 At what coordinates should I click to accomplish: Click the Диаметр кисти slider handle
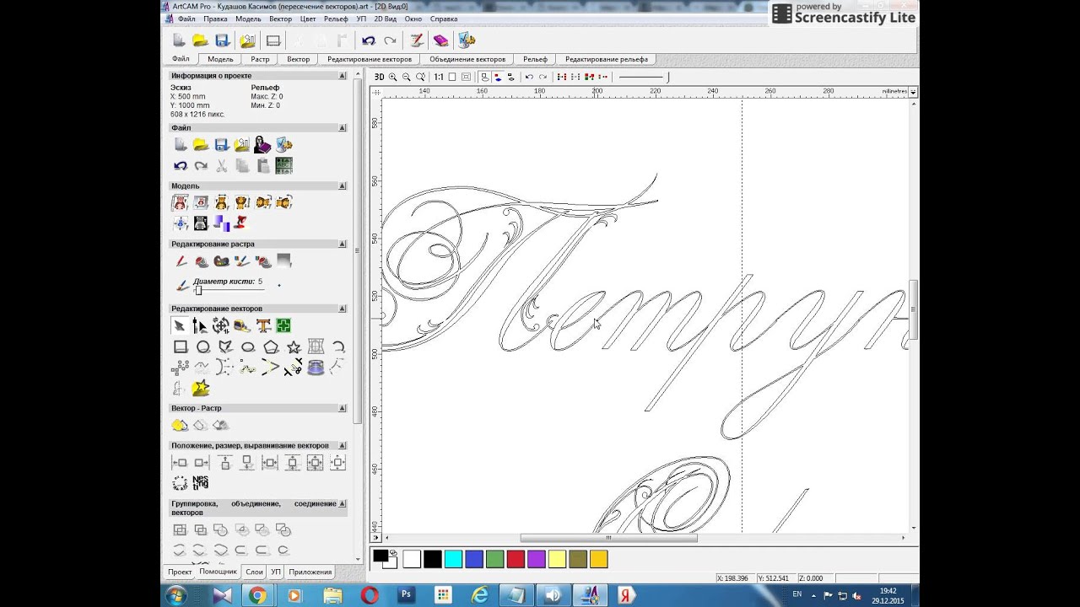click(198, 290)
